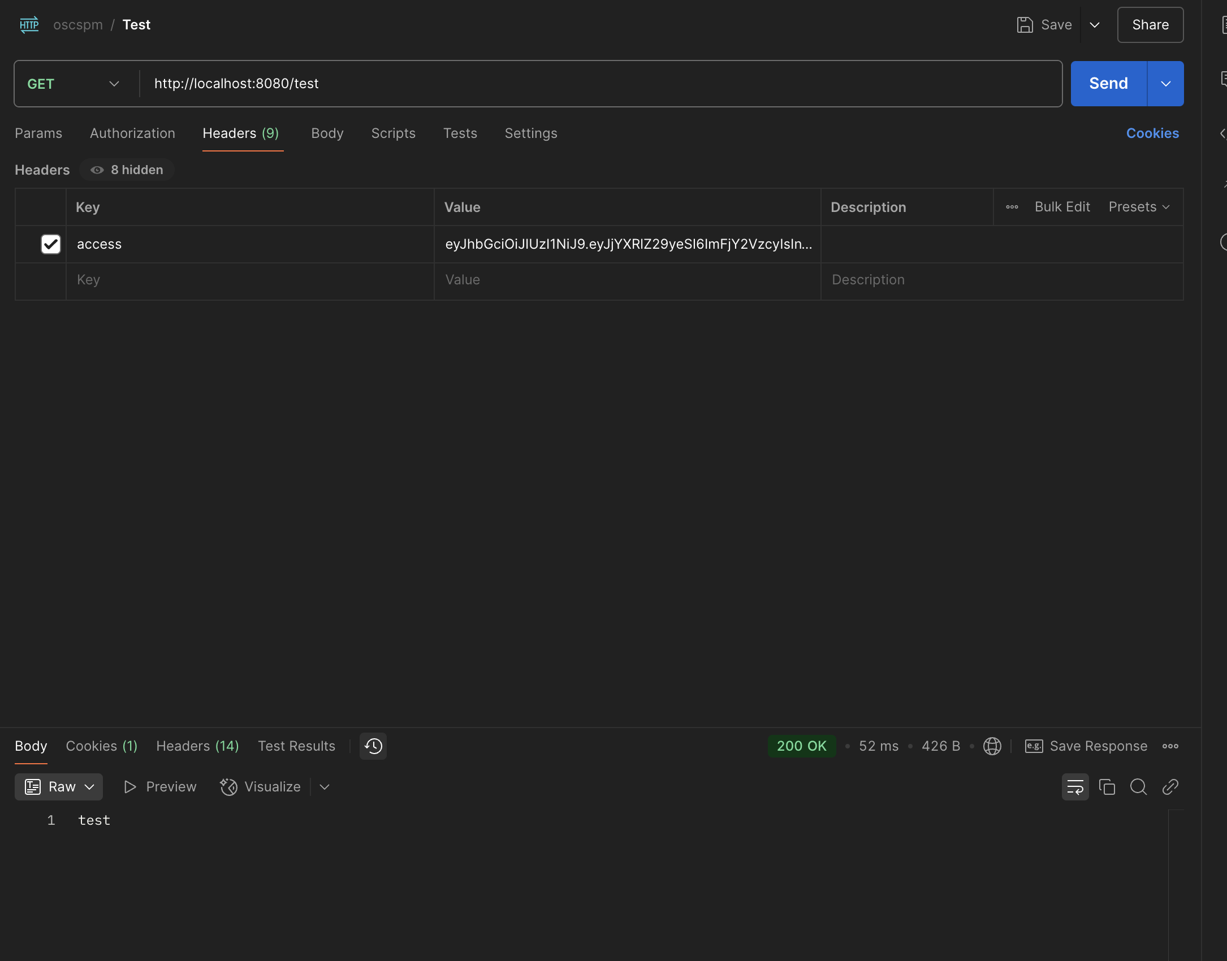Open the GET method dropdown
The height and width of the screenshot is (961, 1227).
74,84
